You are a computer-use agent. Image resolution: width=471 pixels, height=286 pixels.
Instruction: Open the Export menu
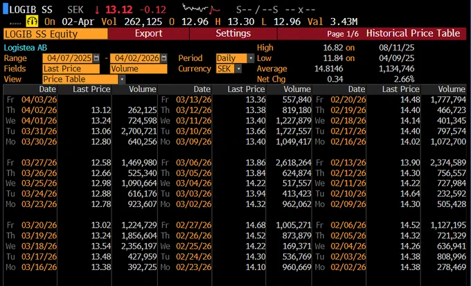point(149,33)
